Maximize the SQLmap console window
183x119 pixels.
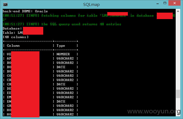165,3
